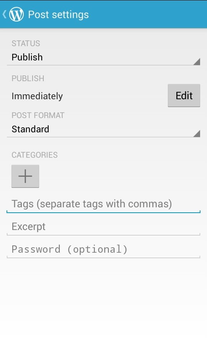
Task: Tap the POST FORMAT section label
Action: coord(38,115)
